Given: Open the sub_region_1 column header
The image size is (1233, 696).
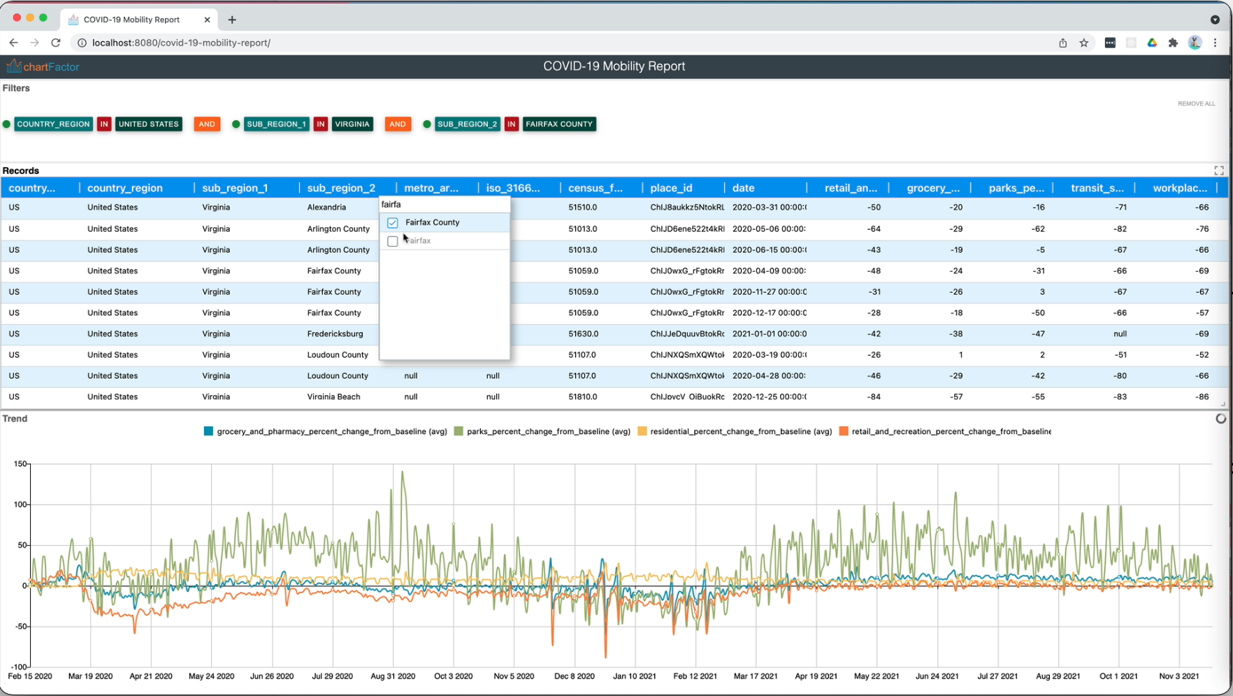Looking at the screenshot, I should 235,188.
